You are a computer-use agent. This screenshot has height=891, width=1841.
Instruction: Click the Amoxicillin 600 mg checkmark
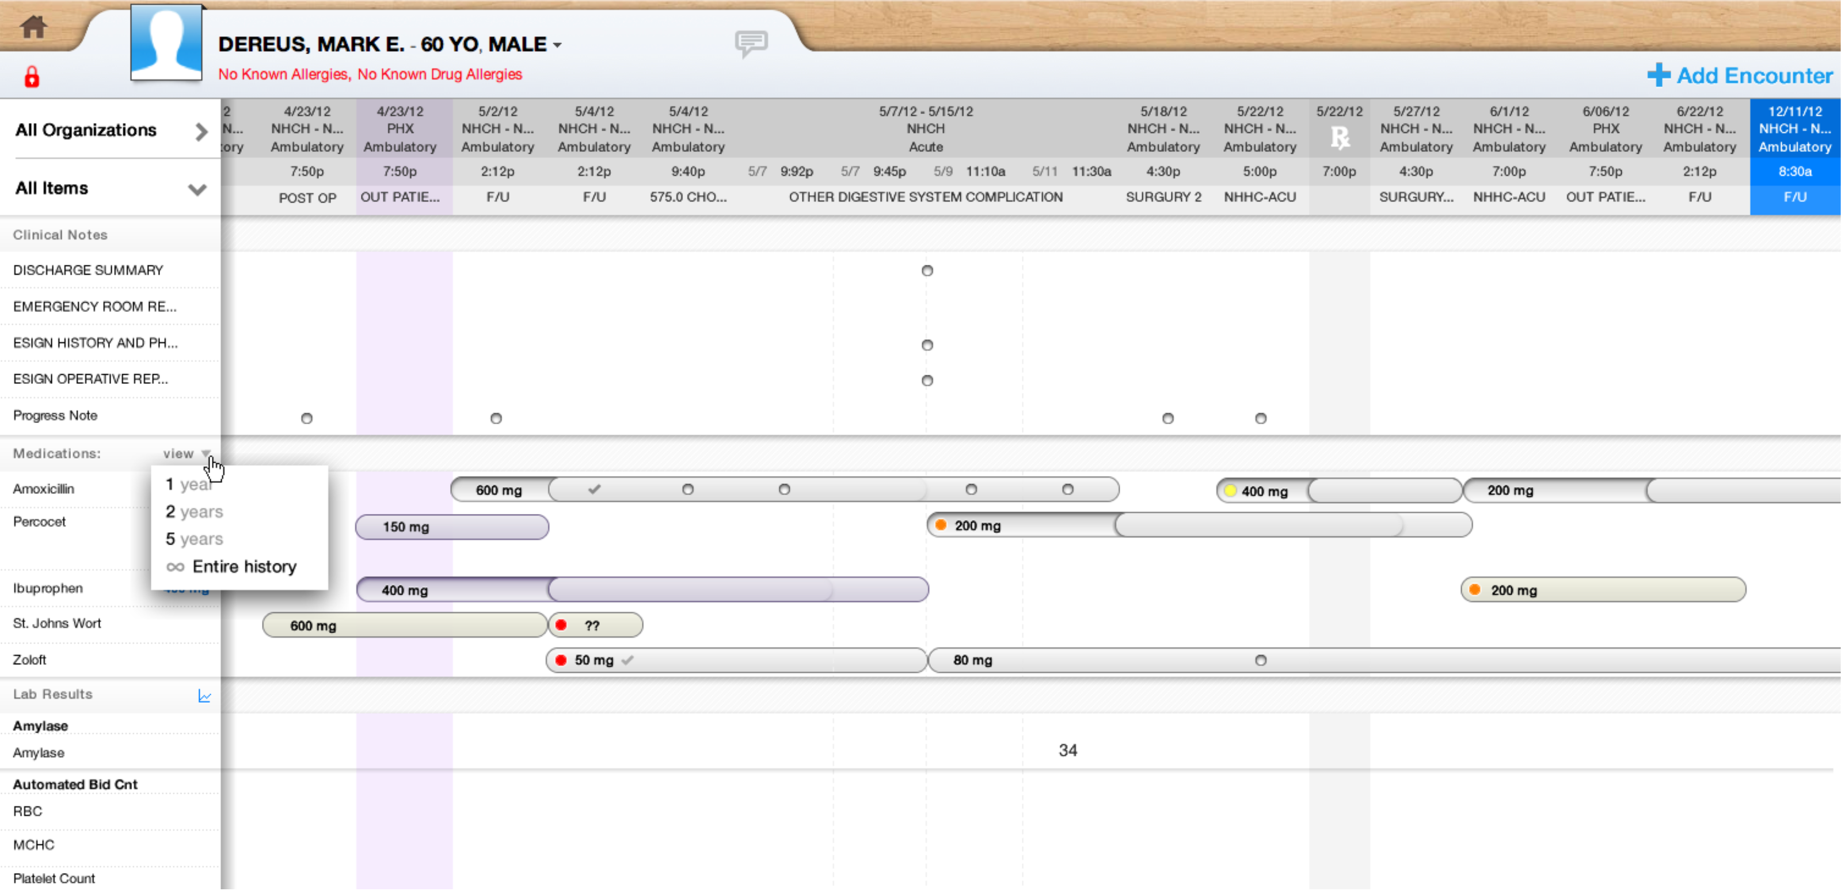click(x=595, y=490)
